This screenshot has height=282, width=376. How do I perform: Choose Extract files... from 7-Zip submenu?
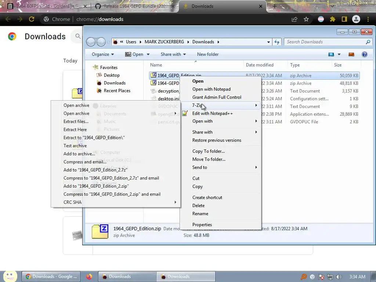[x=76, y=121]
